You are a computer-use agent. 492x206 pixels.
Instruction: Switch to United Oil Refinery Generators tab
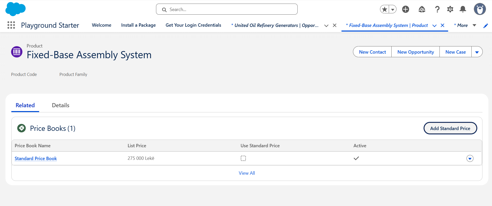click(x=275, y=25)
